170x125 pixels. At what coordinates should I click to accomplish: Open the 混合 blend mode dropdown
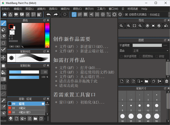pyautogui.click(x=151, y=51)
